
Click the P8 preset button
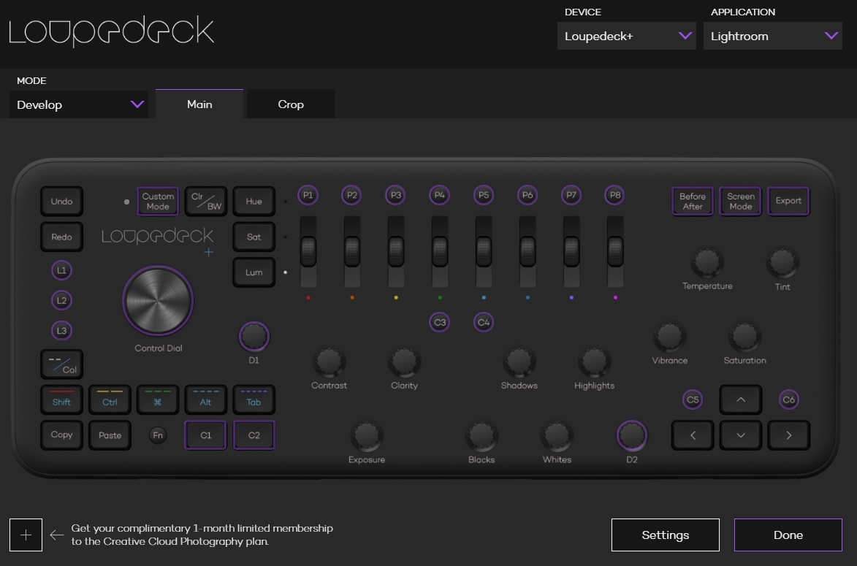(x=615, y=195)
